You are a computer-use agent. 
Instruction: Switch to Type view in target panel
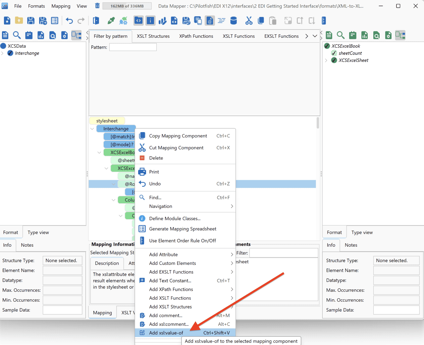coord(362,232)
